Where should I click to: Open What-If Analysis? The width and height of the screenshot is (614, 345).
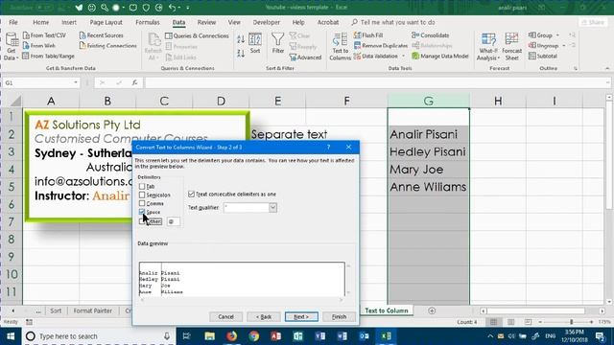coord(488,47)
